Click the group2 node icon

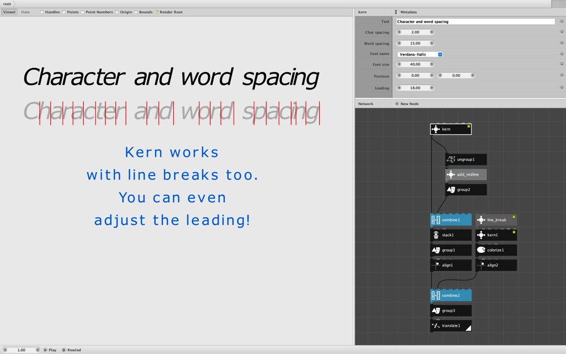click(451, 190)
